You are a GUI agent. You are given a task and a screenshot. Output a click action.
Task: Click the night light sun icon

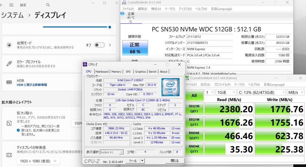[x=9, y=45]
